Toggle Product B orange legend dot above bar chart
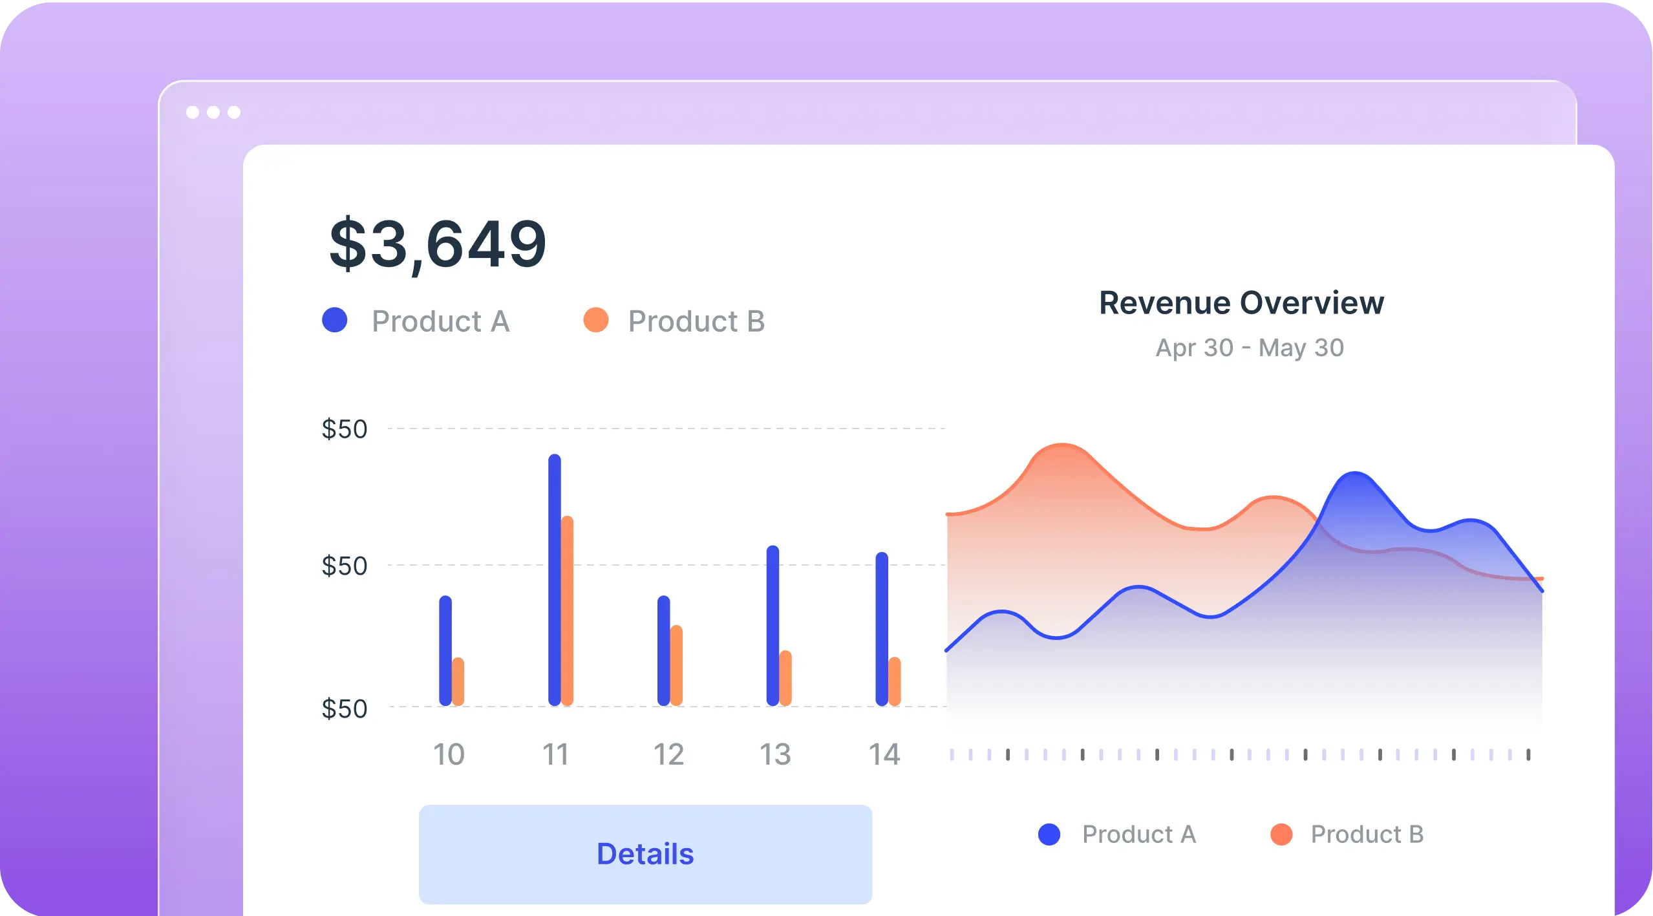This screenshot has height=916, width=1653. click(x=595, y=320)
